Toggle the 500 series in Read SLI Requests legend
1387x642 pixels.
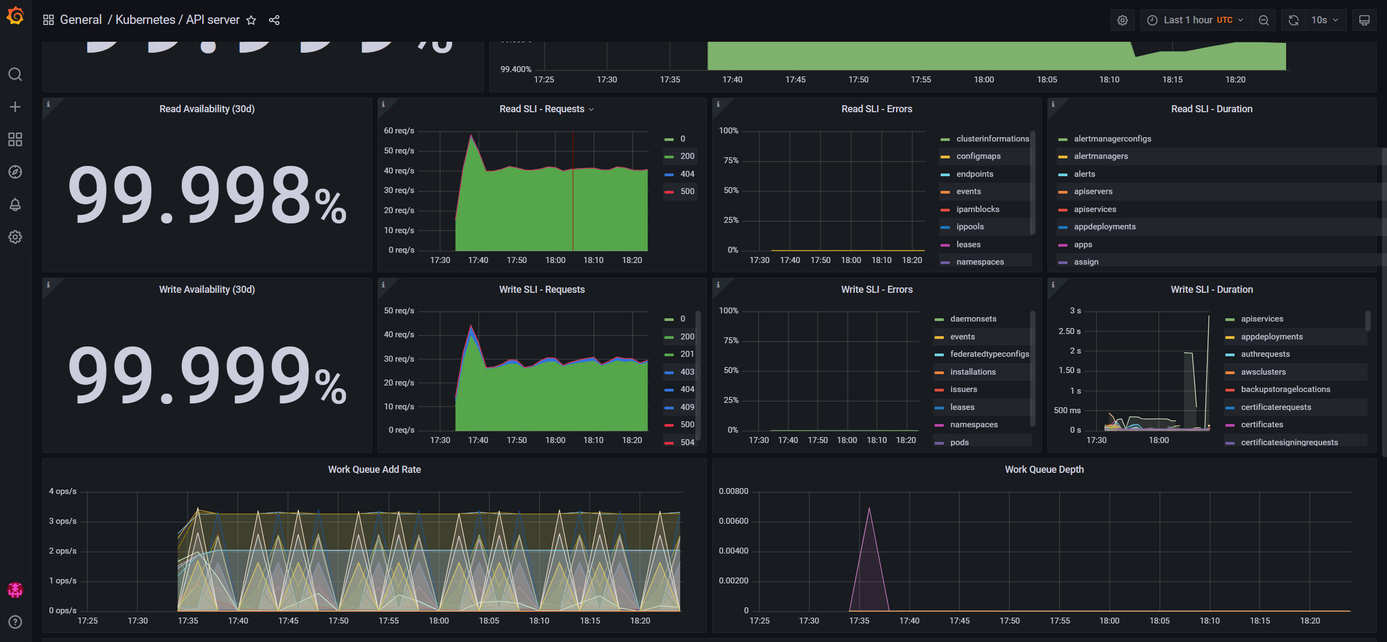click(x=687, y=191)
